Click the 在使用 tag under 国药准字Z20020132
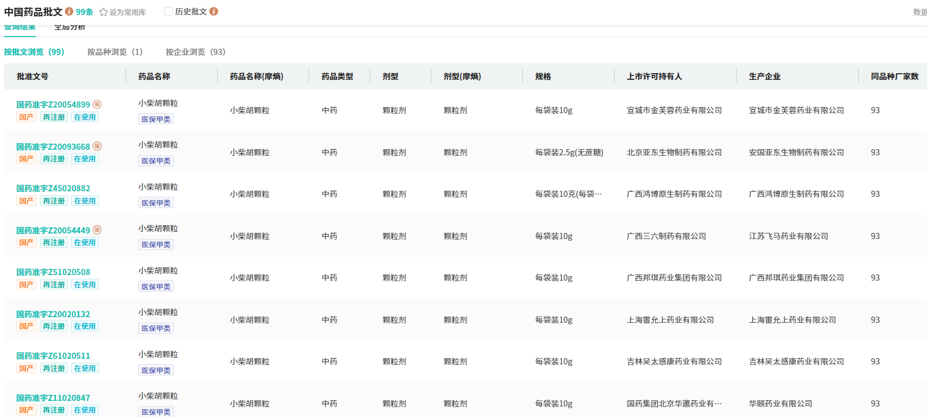Image resolution: width=927 pixels, height=417 pixels. pos(85,326)
